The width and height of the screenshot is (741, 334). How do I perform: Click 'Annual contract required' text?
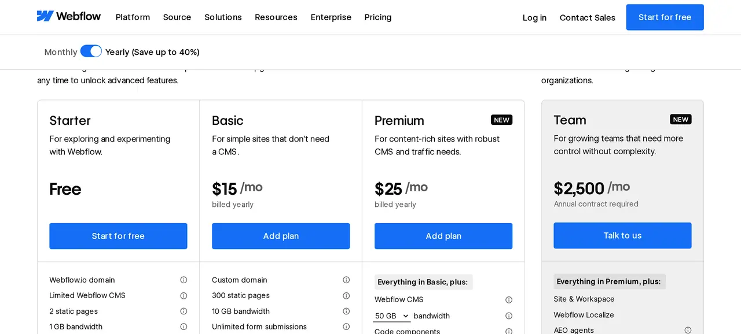(x=596, y=204)
